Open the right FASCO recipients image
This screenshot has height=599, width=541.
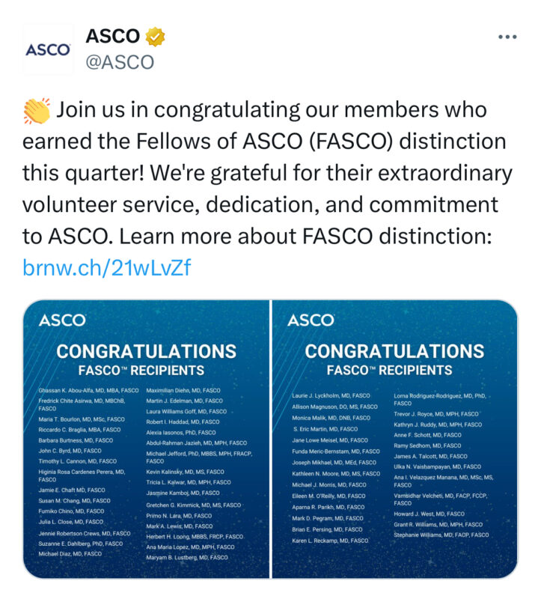(x=395, y=439)
